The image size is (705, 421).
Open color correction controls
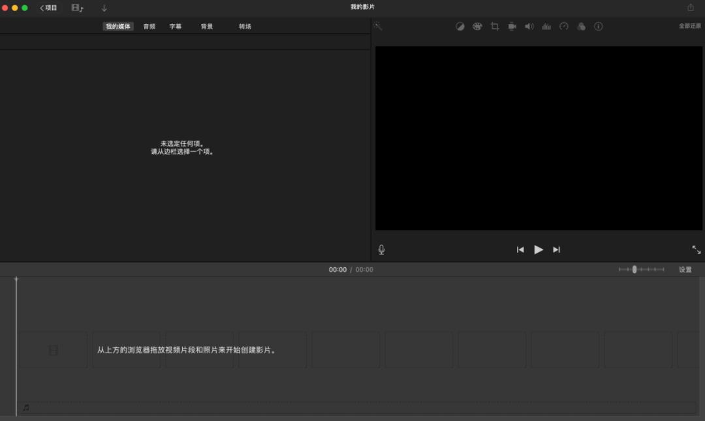point(477,26)
